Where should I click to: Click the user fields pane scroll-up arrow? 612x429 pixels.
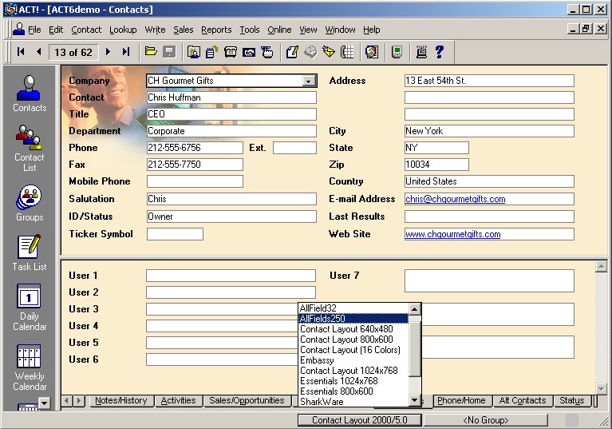601,267
